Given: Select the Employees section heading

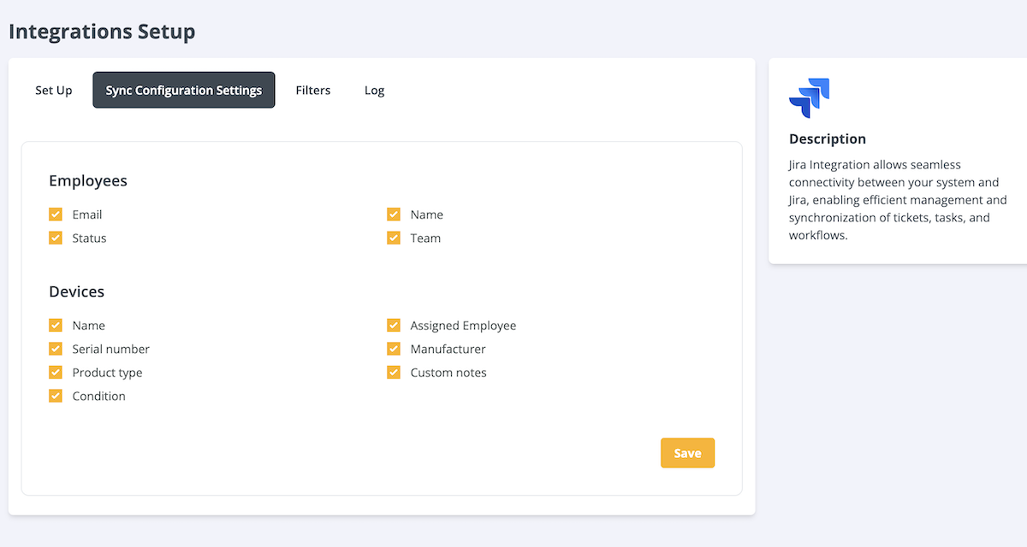Looking at the screenshot, I should click(88, 180).
